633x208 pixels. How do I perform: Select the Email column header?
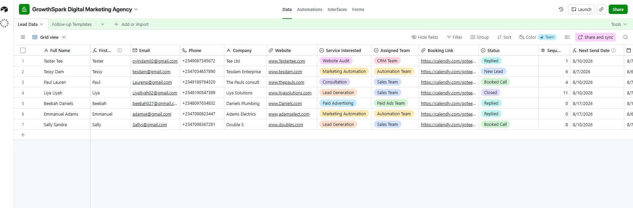coord(155,50)
